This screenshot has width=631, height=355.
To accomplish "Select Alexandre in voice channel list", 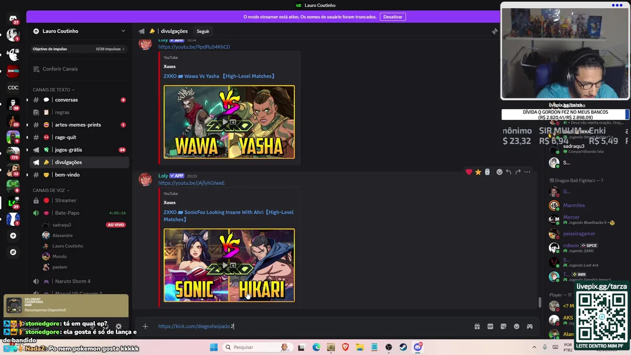I will pyautogui.click(x=84, y=236).
